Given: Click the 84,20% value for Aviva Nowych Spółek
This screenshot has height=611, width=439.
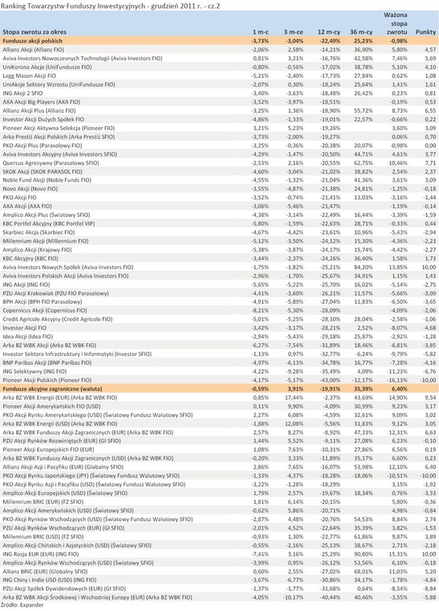Looking at the screenshot, I should point(364,267).
